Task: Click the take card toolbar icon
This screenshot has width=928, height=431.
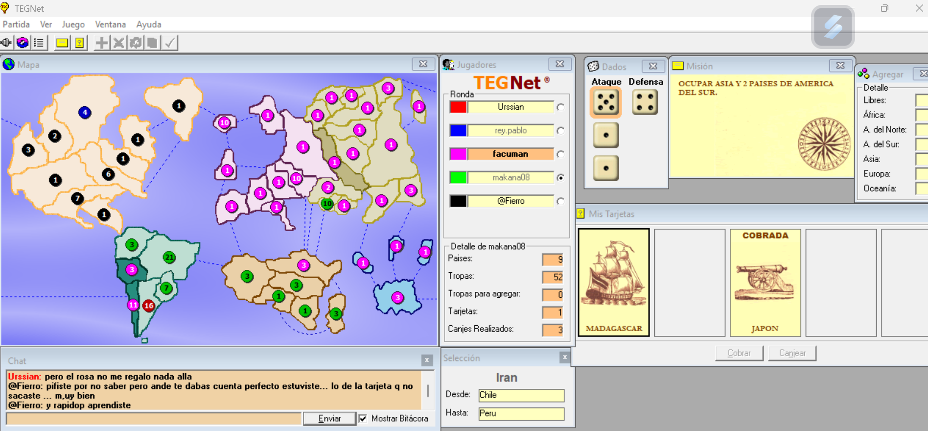Action: point(152,43)
